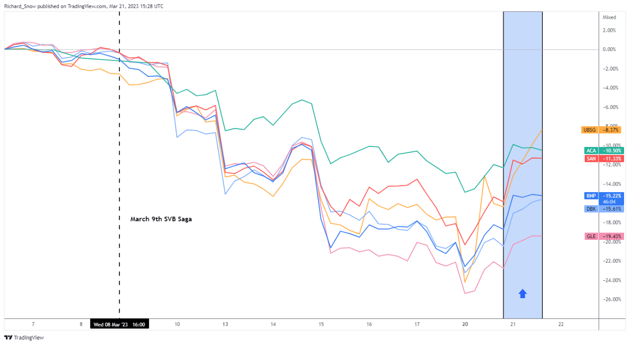
Task: Click the 21 date on time axis
Action: pyautogui.click(x=513, y=325)
